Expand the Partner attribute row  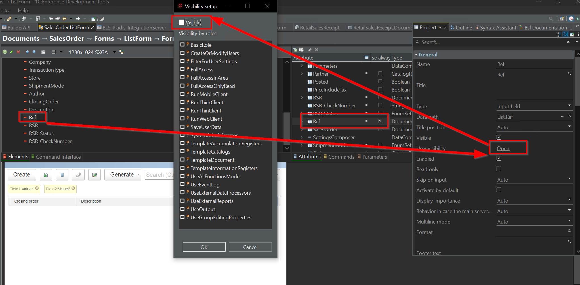click(x=302, y=74)
